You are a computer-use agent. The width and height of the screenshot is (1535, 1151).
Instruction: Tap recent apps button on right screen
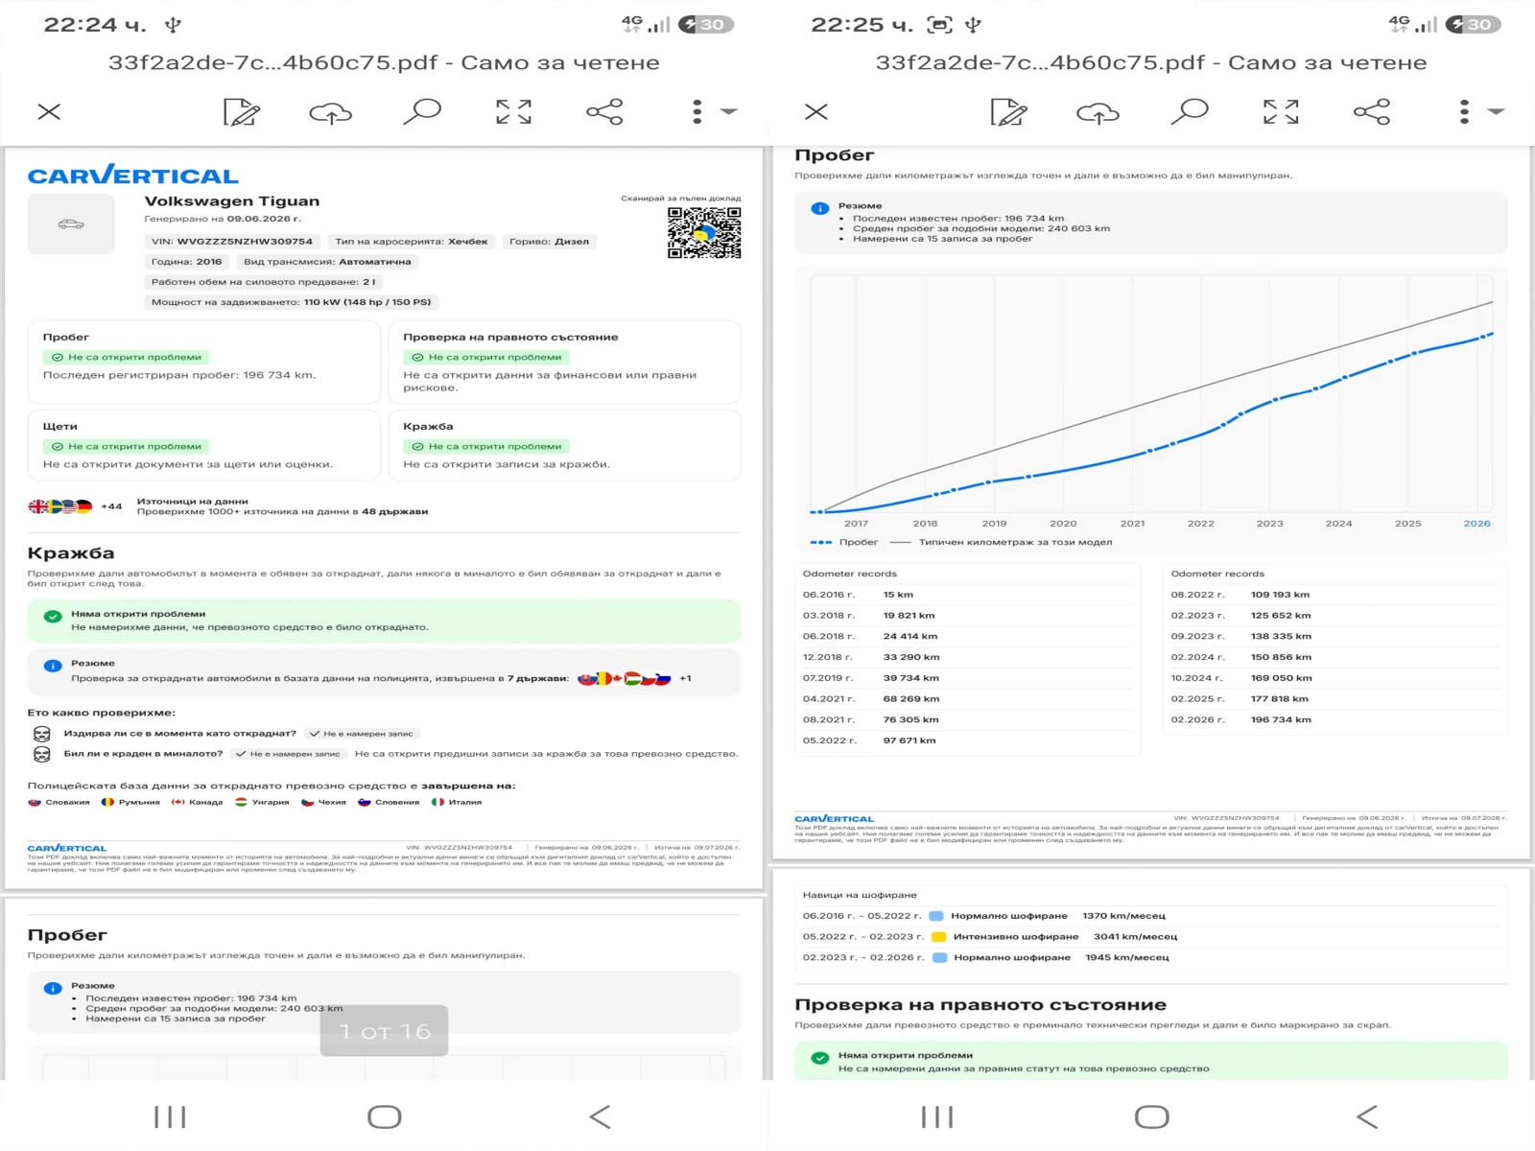point(937,1116)
